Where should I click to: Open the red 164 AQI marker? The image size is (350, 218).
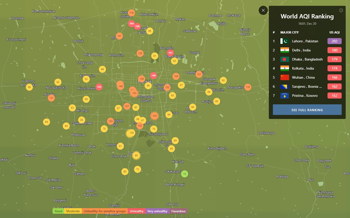click(131, 24)
